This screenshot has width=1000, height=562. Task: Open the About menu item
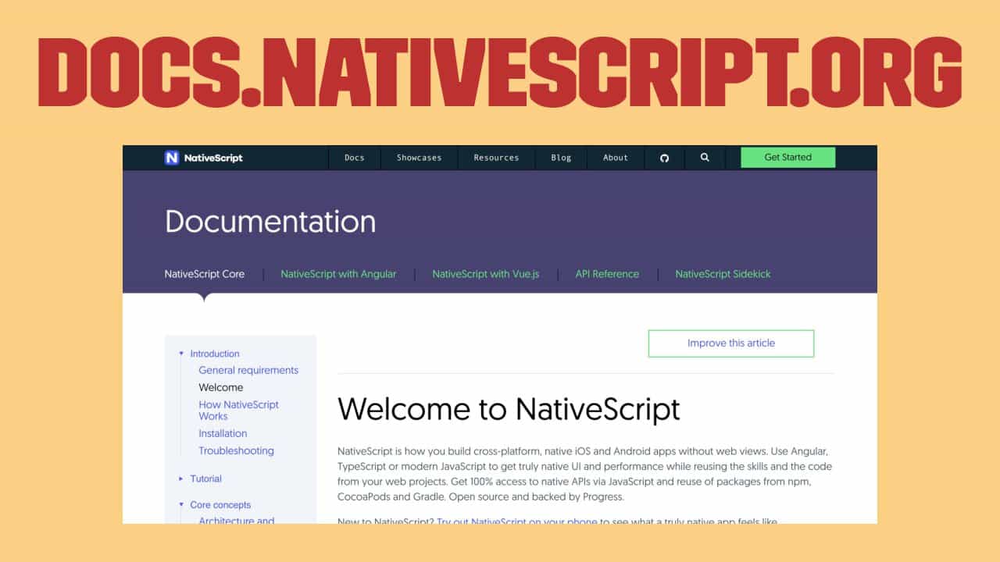pos(616,158)
